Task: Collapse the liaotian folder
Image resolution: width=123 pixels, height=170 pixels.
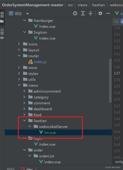Action: [x=24, y=120]
